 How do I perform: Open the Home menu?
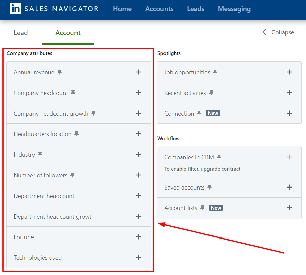[x=122, y=9]
